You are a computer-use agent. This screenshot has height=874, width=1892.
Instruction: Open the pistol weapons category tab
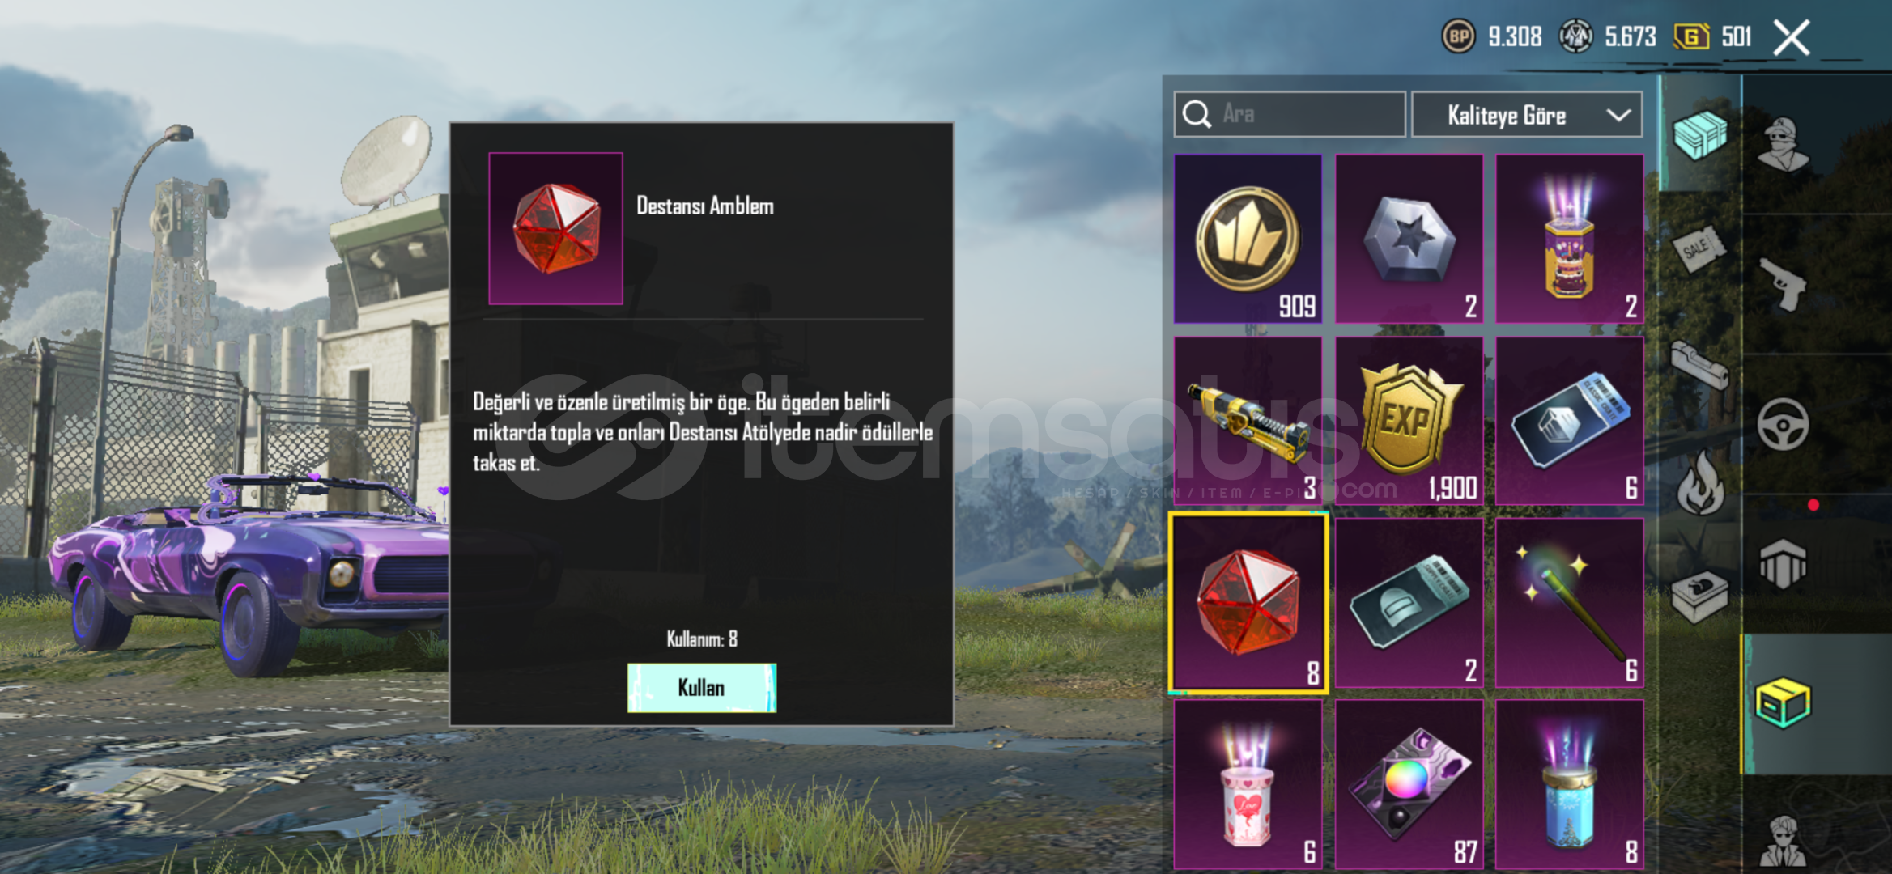(1782, 285)
